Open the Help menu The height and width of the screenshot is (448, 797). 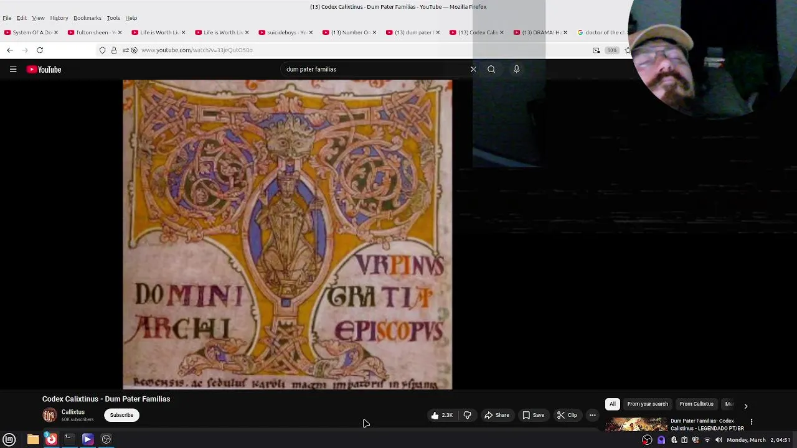click(131, 18)
